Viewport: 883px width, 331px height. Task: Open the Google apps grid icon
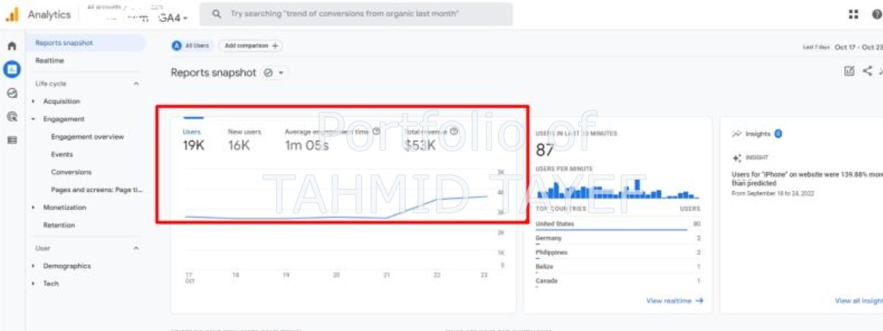pyautogui.click(x=853, y=14)
